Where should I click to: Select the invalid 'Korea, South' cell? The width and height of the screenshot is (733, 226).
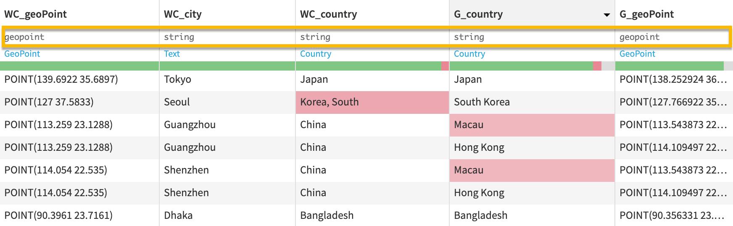point(330,102)
